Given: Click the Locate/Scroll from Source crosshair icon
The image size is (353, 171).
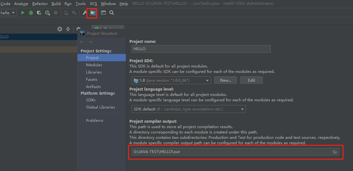Looking at the screenshot, I should 60,29.
